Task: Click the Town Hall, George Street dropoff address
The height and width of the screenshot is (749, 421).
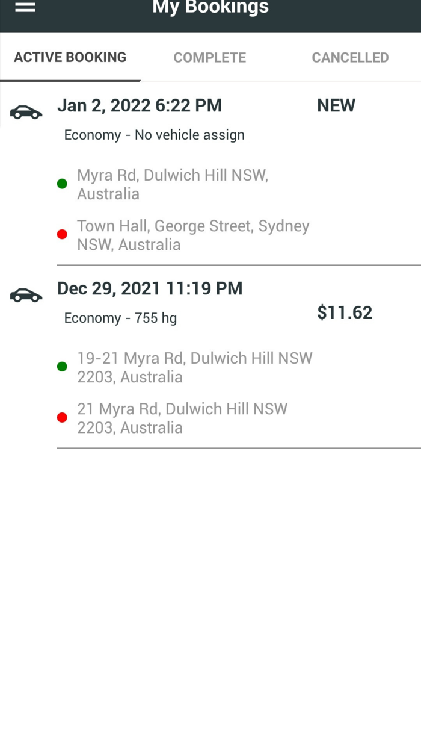Action: pos(192,235)
